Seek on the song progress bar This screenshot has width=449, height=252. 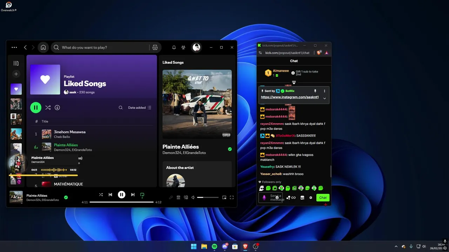(x=121, y=202)
